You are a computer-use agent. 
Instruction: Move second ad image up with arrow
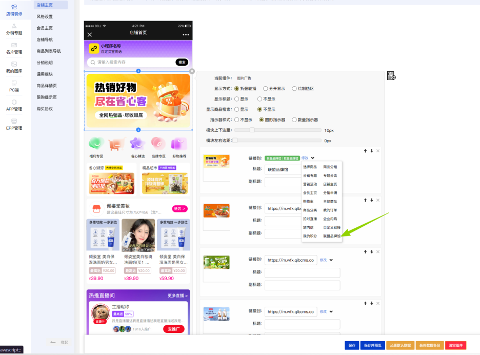(x=365, y=200)
